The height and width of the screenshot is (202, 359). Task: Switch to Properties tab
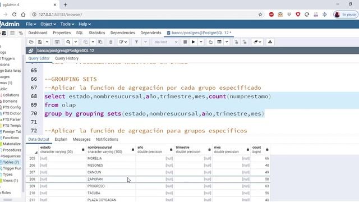[62, 33]
